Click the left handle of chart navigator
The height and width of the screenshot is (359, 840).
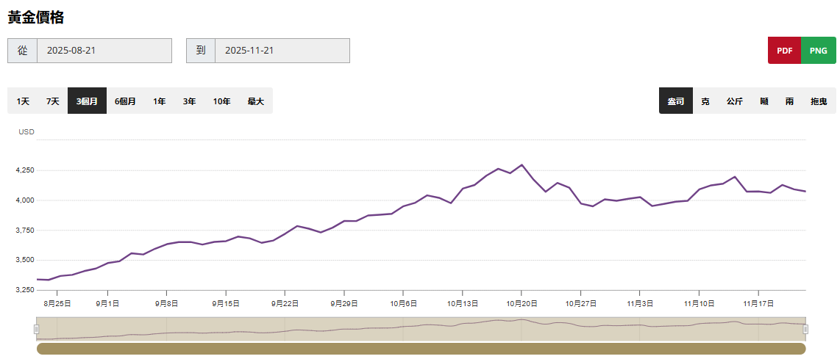coord(36,330)
